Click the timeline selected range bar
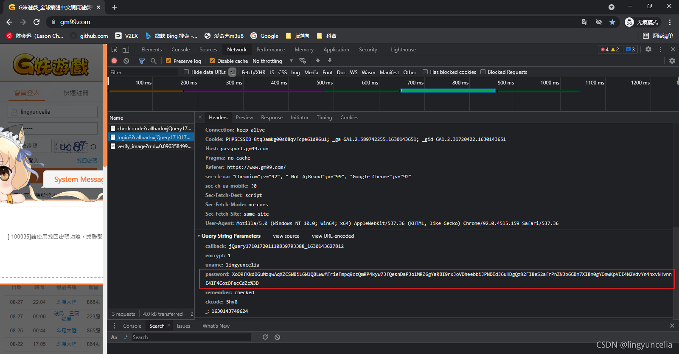This screenshot has height=354, width=679. [x=448, y=90]
